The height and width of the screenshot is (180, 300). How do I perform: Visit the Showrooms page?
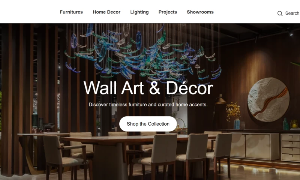[200, 12]
